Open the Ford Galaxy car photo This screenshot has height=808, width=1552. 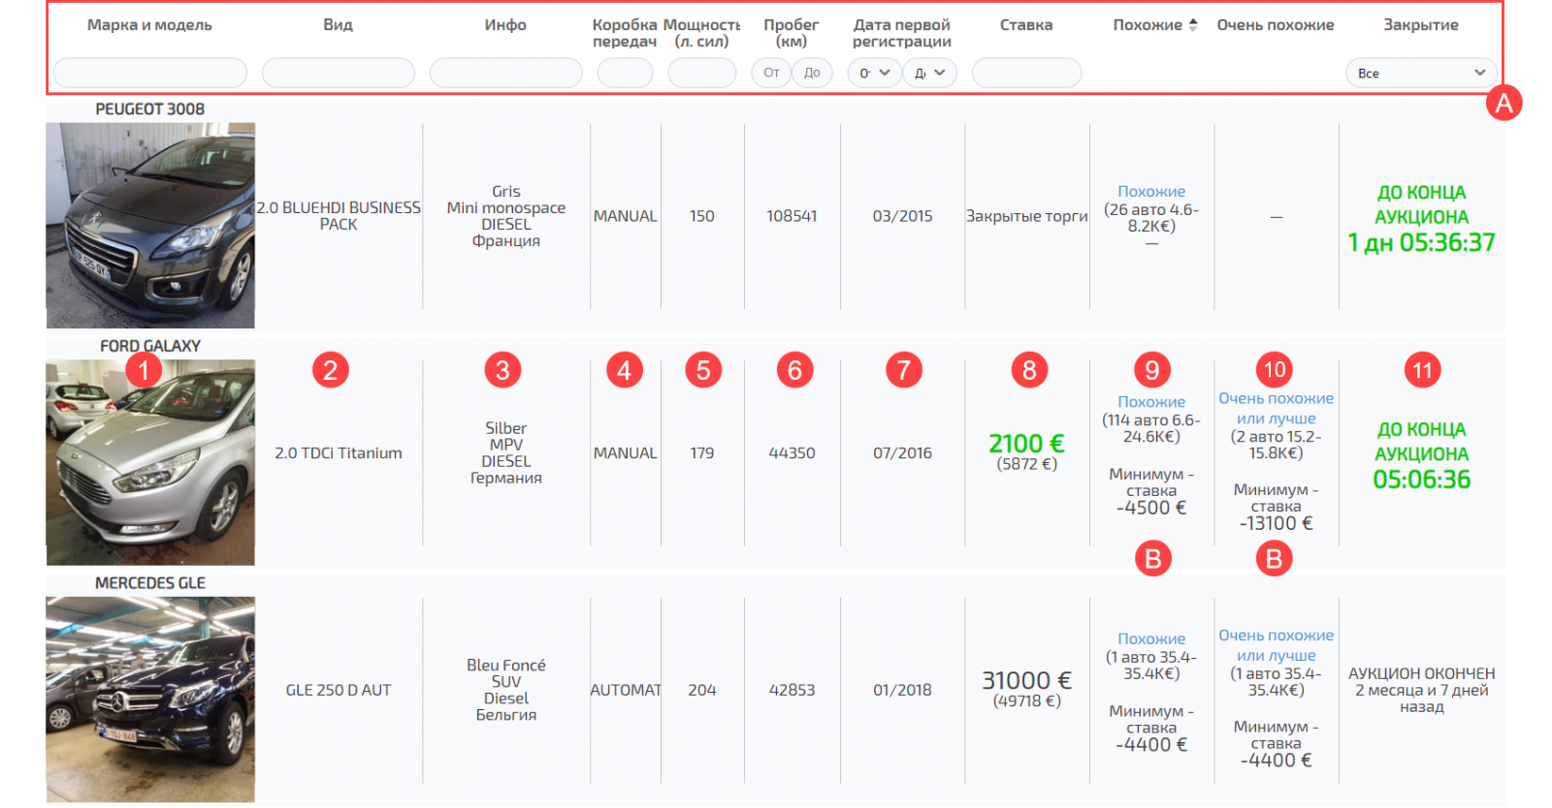point(150,462)
